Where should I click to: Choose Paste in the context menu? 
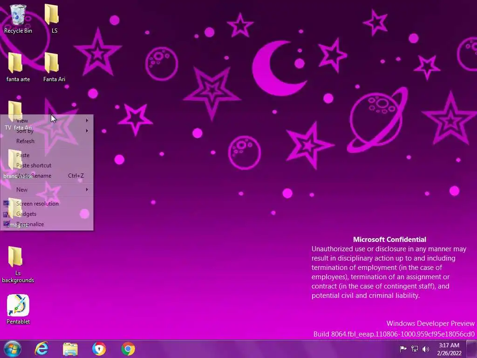click(x=47, y=155)
